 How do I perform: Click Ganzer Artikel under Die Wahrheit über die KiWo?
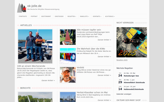pyautogui.click(x=104, y=57)
